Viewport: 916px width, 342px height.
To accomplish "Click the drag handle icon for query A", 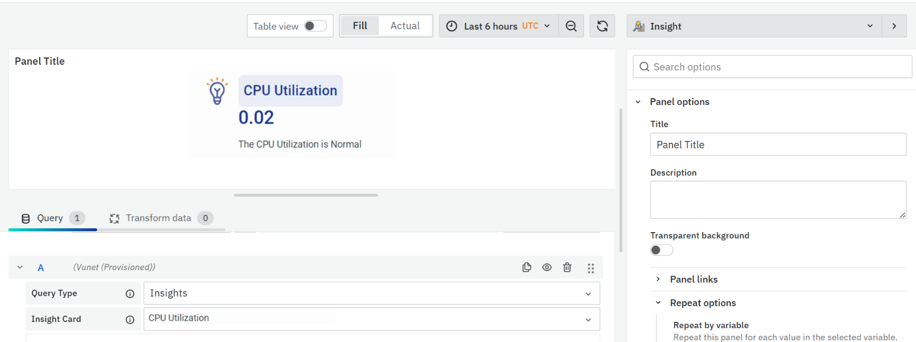I will pyautogui.click(x=590, y=268).
